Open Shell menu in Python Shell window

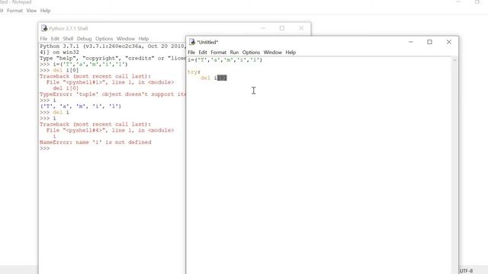(x=68, y=39)
